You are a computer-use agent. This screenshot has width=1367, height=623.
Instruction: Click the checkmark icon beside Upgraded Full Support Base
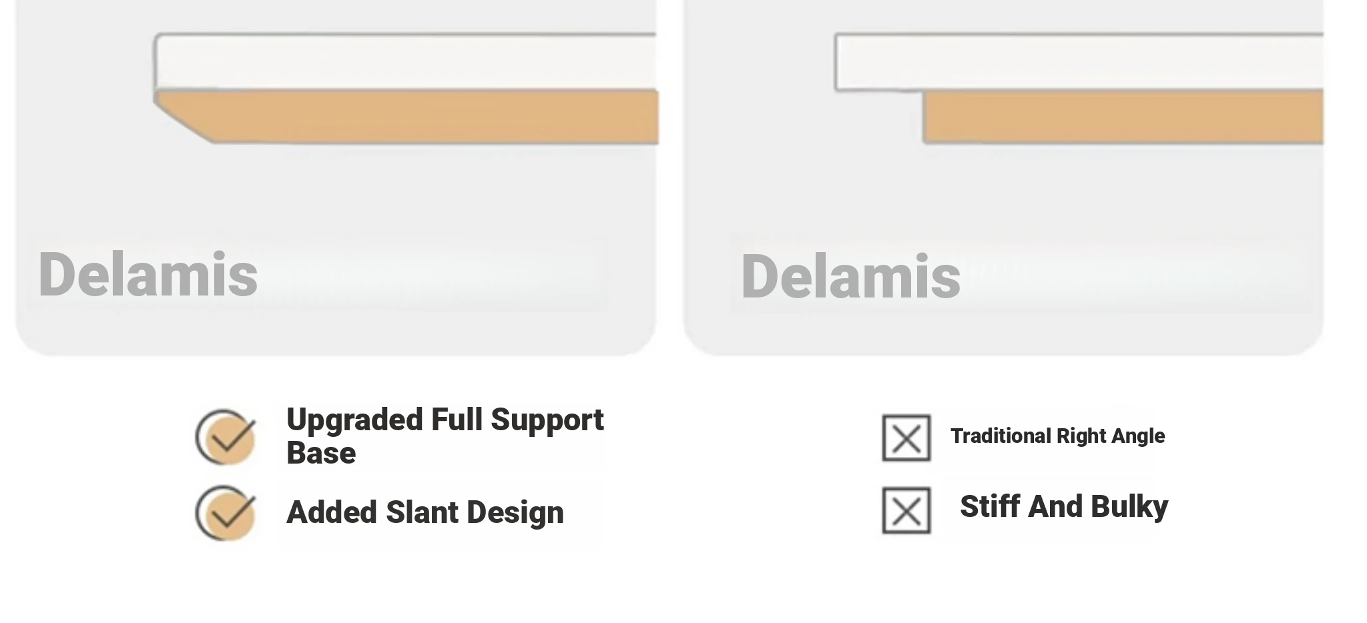pyautogui.click(x=226, y=437)
